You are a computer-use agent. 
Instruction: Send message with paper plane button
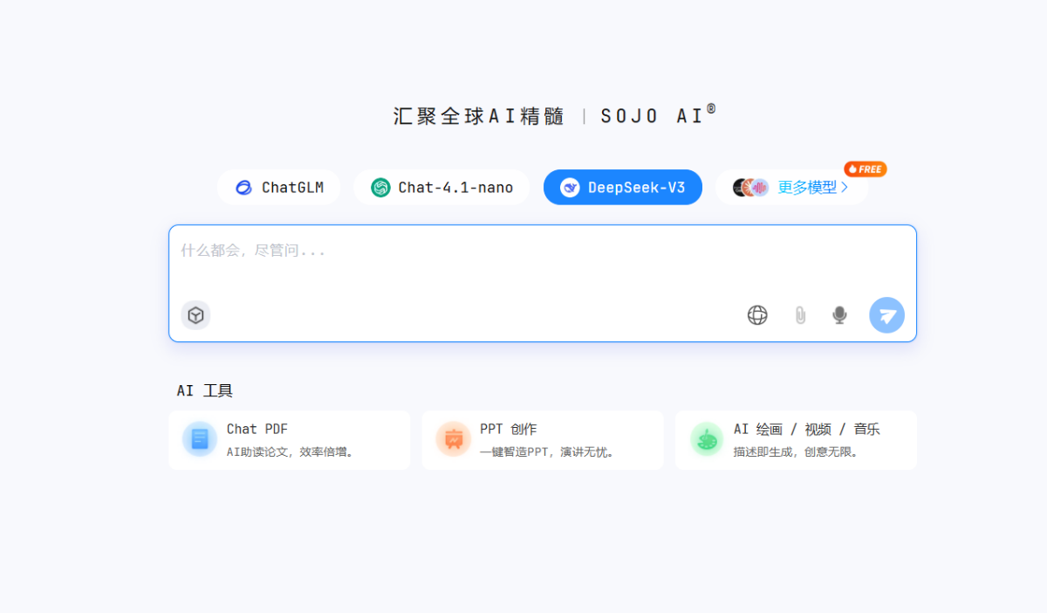click(x=886, y=315)
